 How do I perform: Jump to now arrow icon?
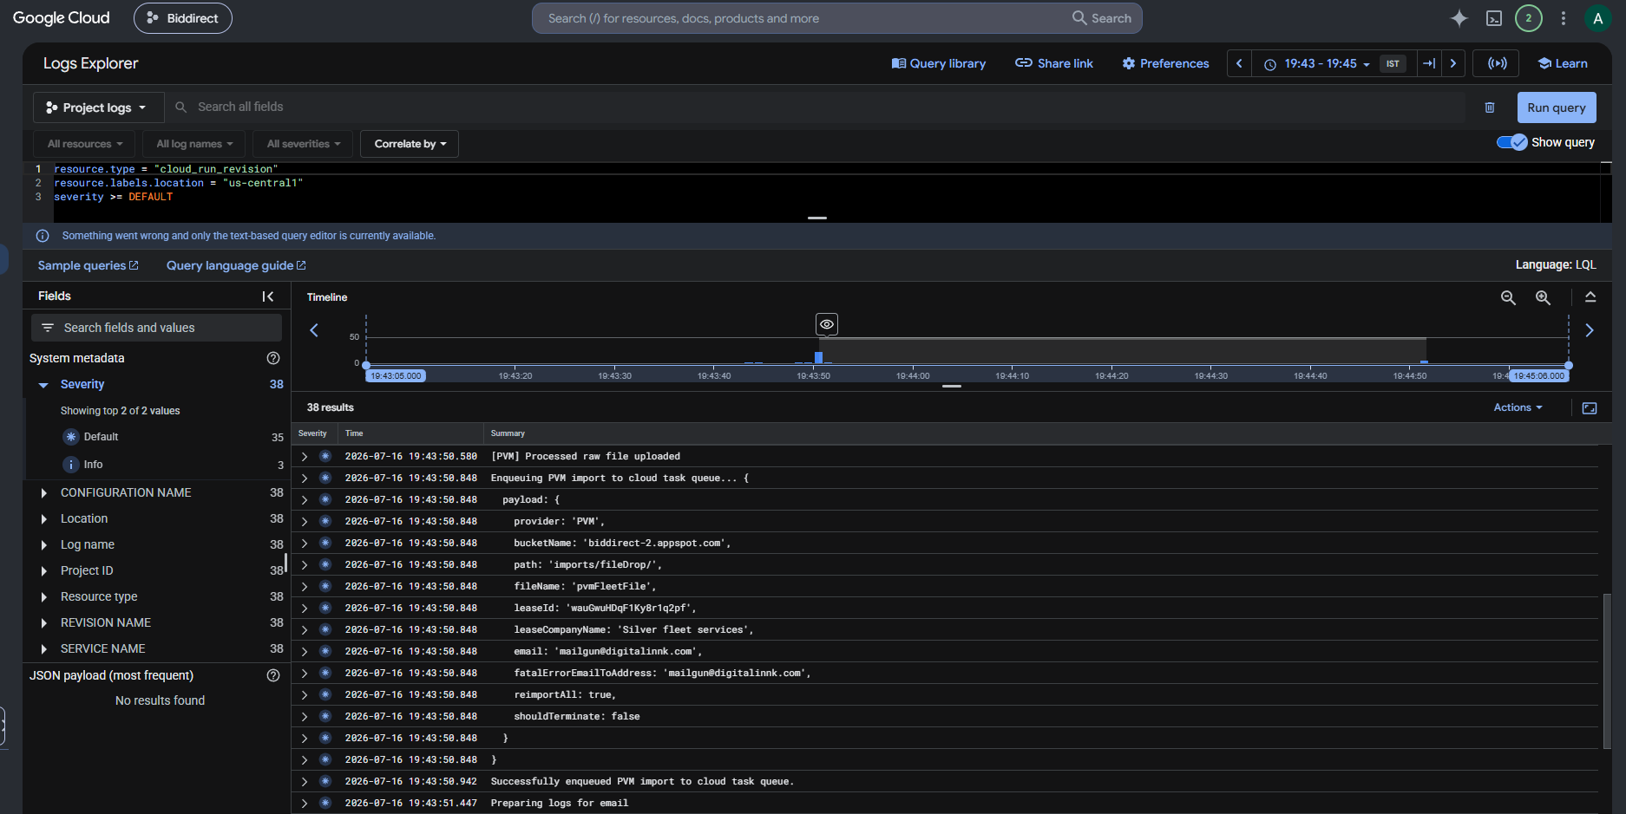point(1429,63)
